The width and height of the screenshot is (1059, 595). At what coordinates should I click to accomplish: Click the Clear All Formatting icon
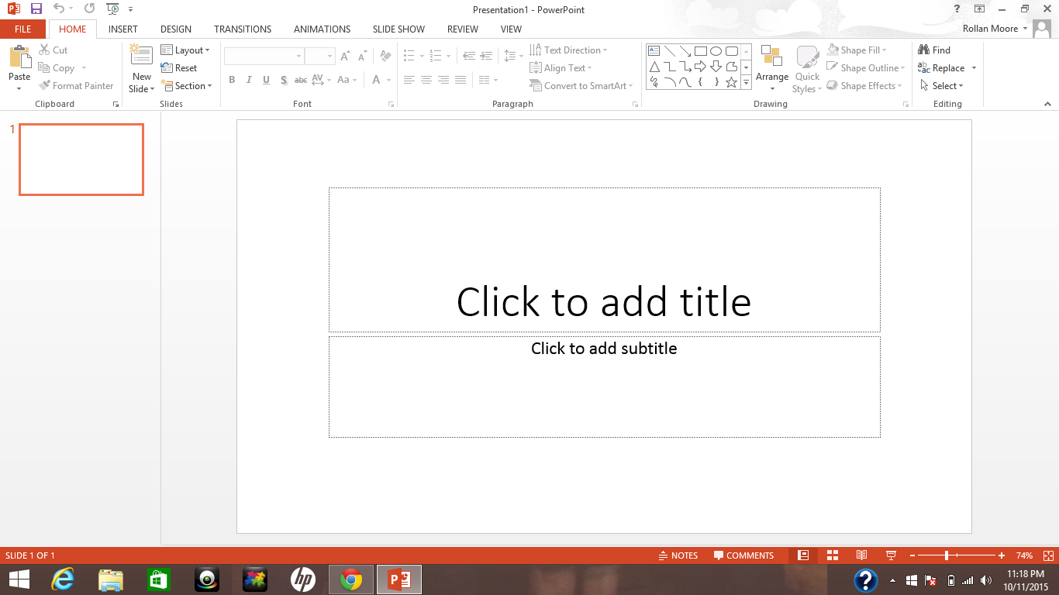(385, 56)
